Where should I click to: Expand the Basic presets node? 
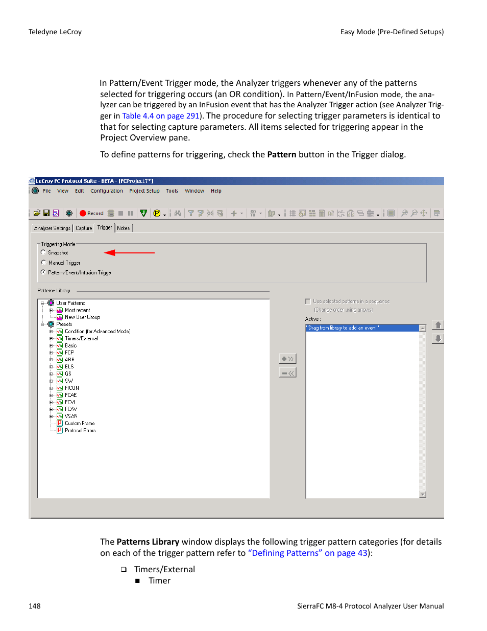(51, 346)
